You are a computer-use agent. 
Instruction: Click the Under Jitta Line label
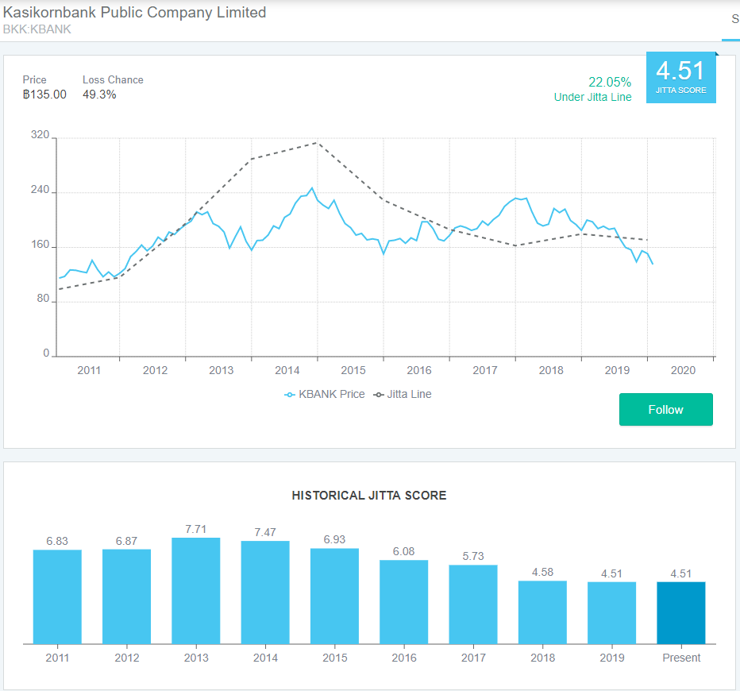tap(593, 97)
